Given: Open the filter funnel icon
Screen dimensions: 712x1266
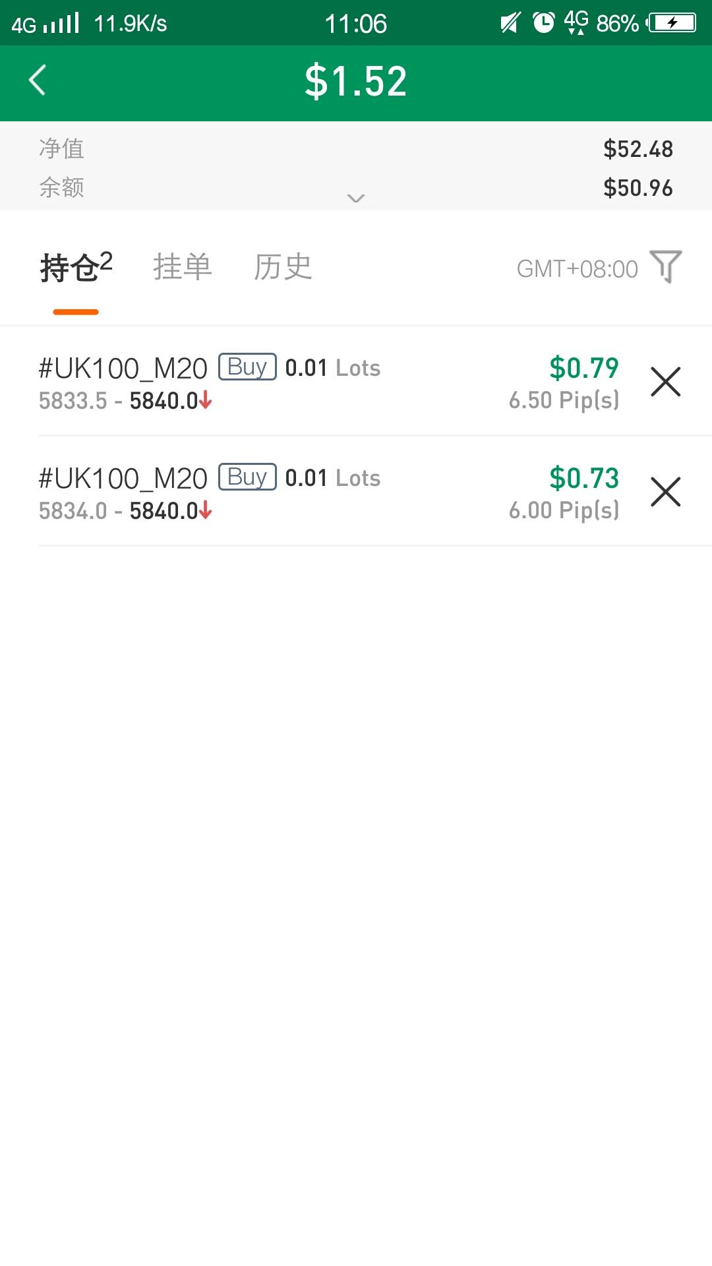Looking at the screenshot, I should click(665, 266).
